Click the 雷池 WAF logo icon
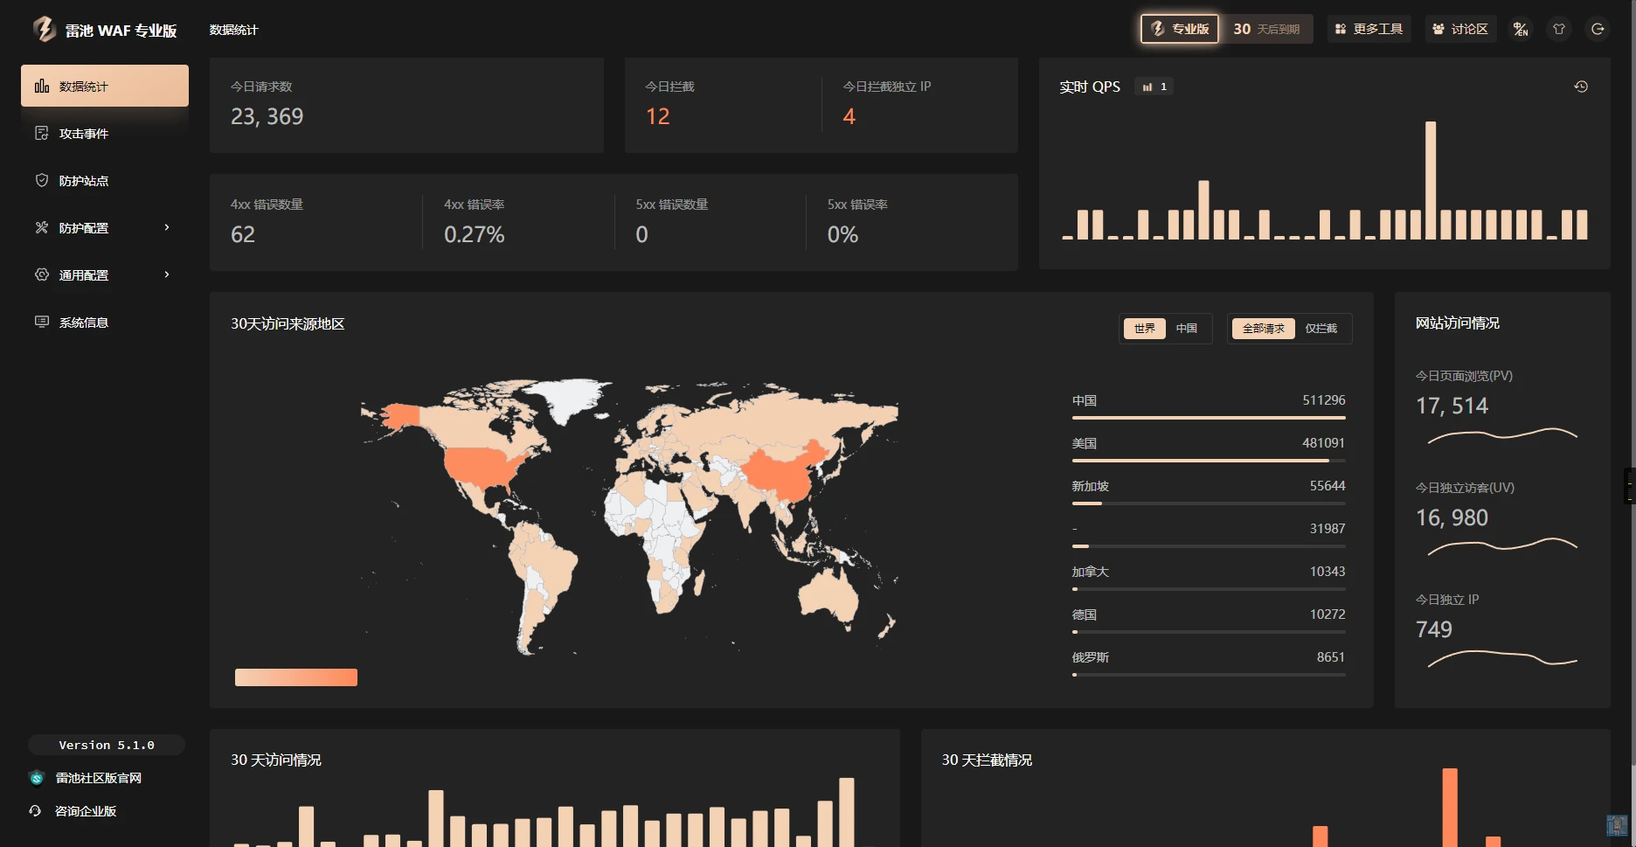The height and width of the screenshot is (847, 1636). pos(44,29)
